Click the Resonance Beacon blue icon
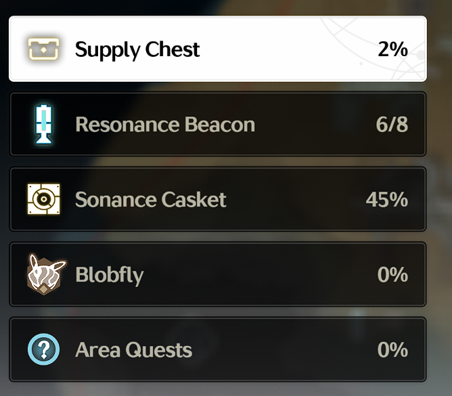The height and width of the screenshot is (396, 452). (x=43, y=124)
